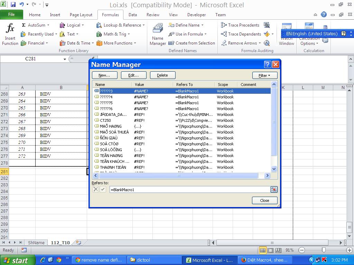The height and width of the screenshot is (265, 354).
Task: Select the ShName sheet tab
Action: coord(36,243)
